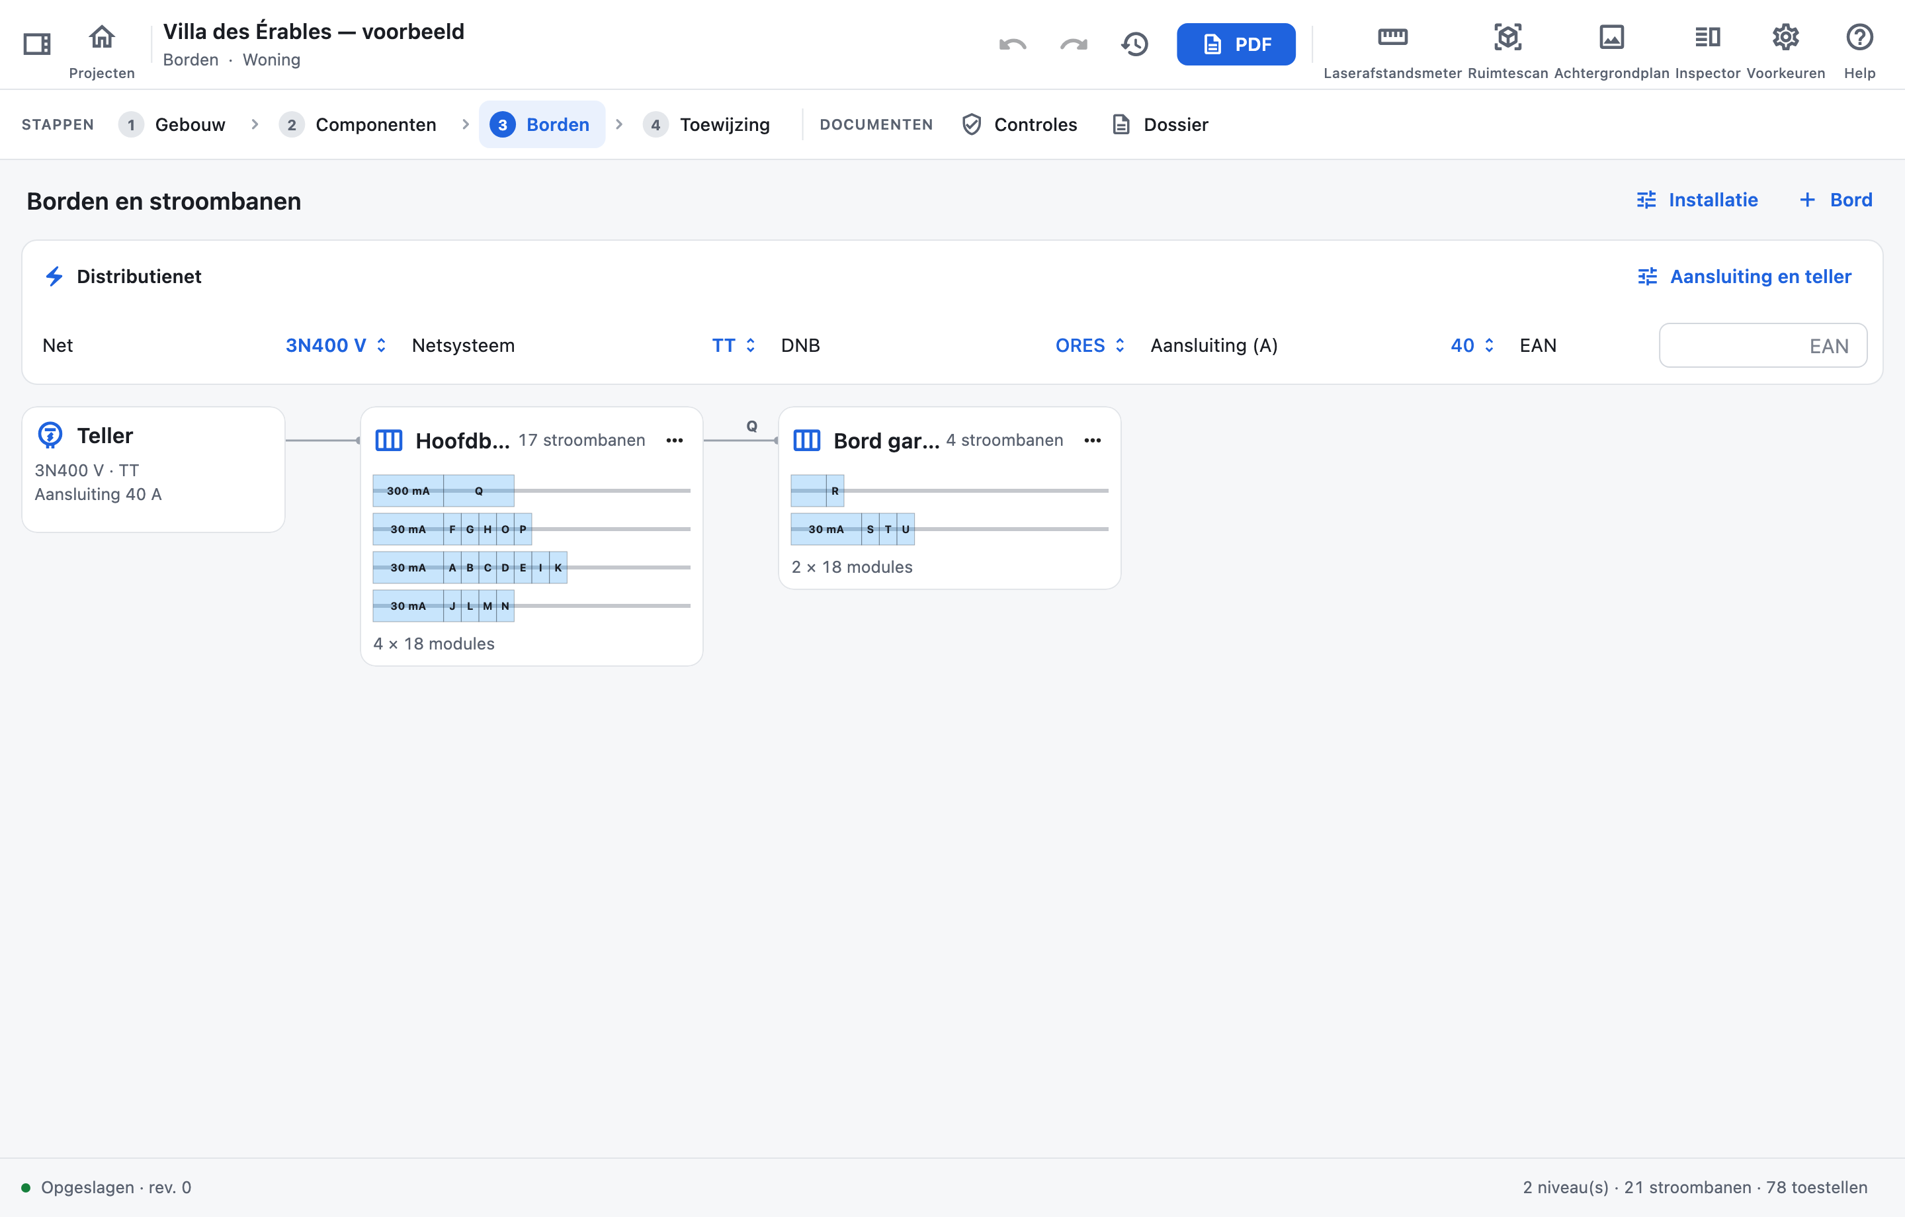Open the Laserafstandsmeter tool

1392,51
